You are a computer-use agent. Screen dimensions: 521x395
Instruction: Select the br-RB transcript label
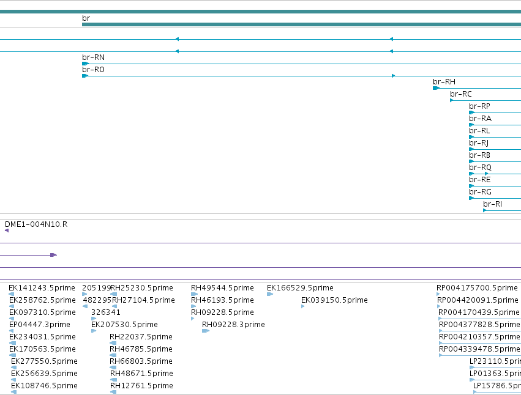pos(479,156)
